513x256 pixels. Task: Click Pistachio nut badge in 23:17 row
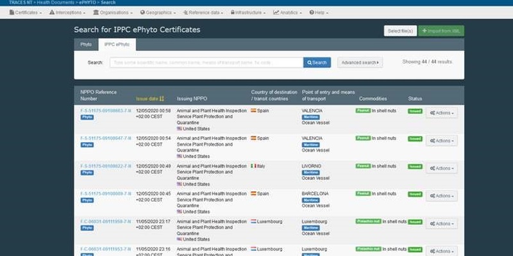coord(368,221)
